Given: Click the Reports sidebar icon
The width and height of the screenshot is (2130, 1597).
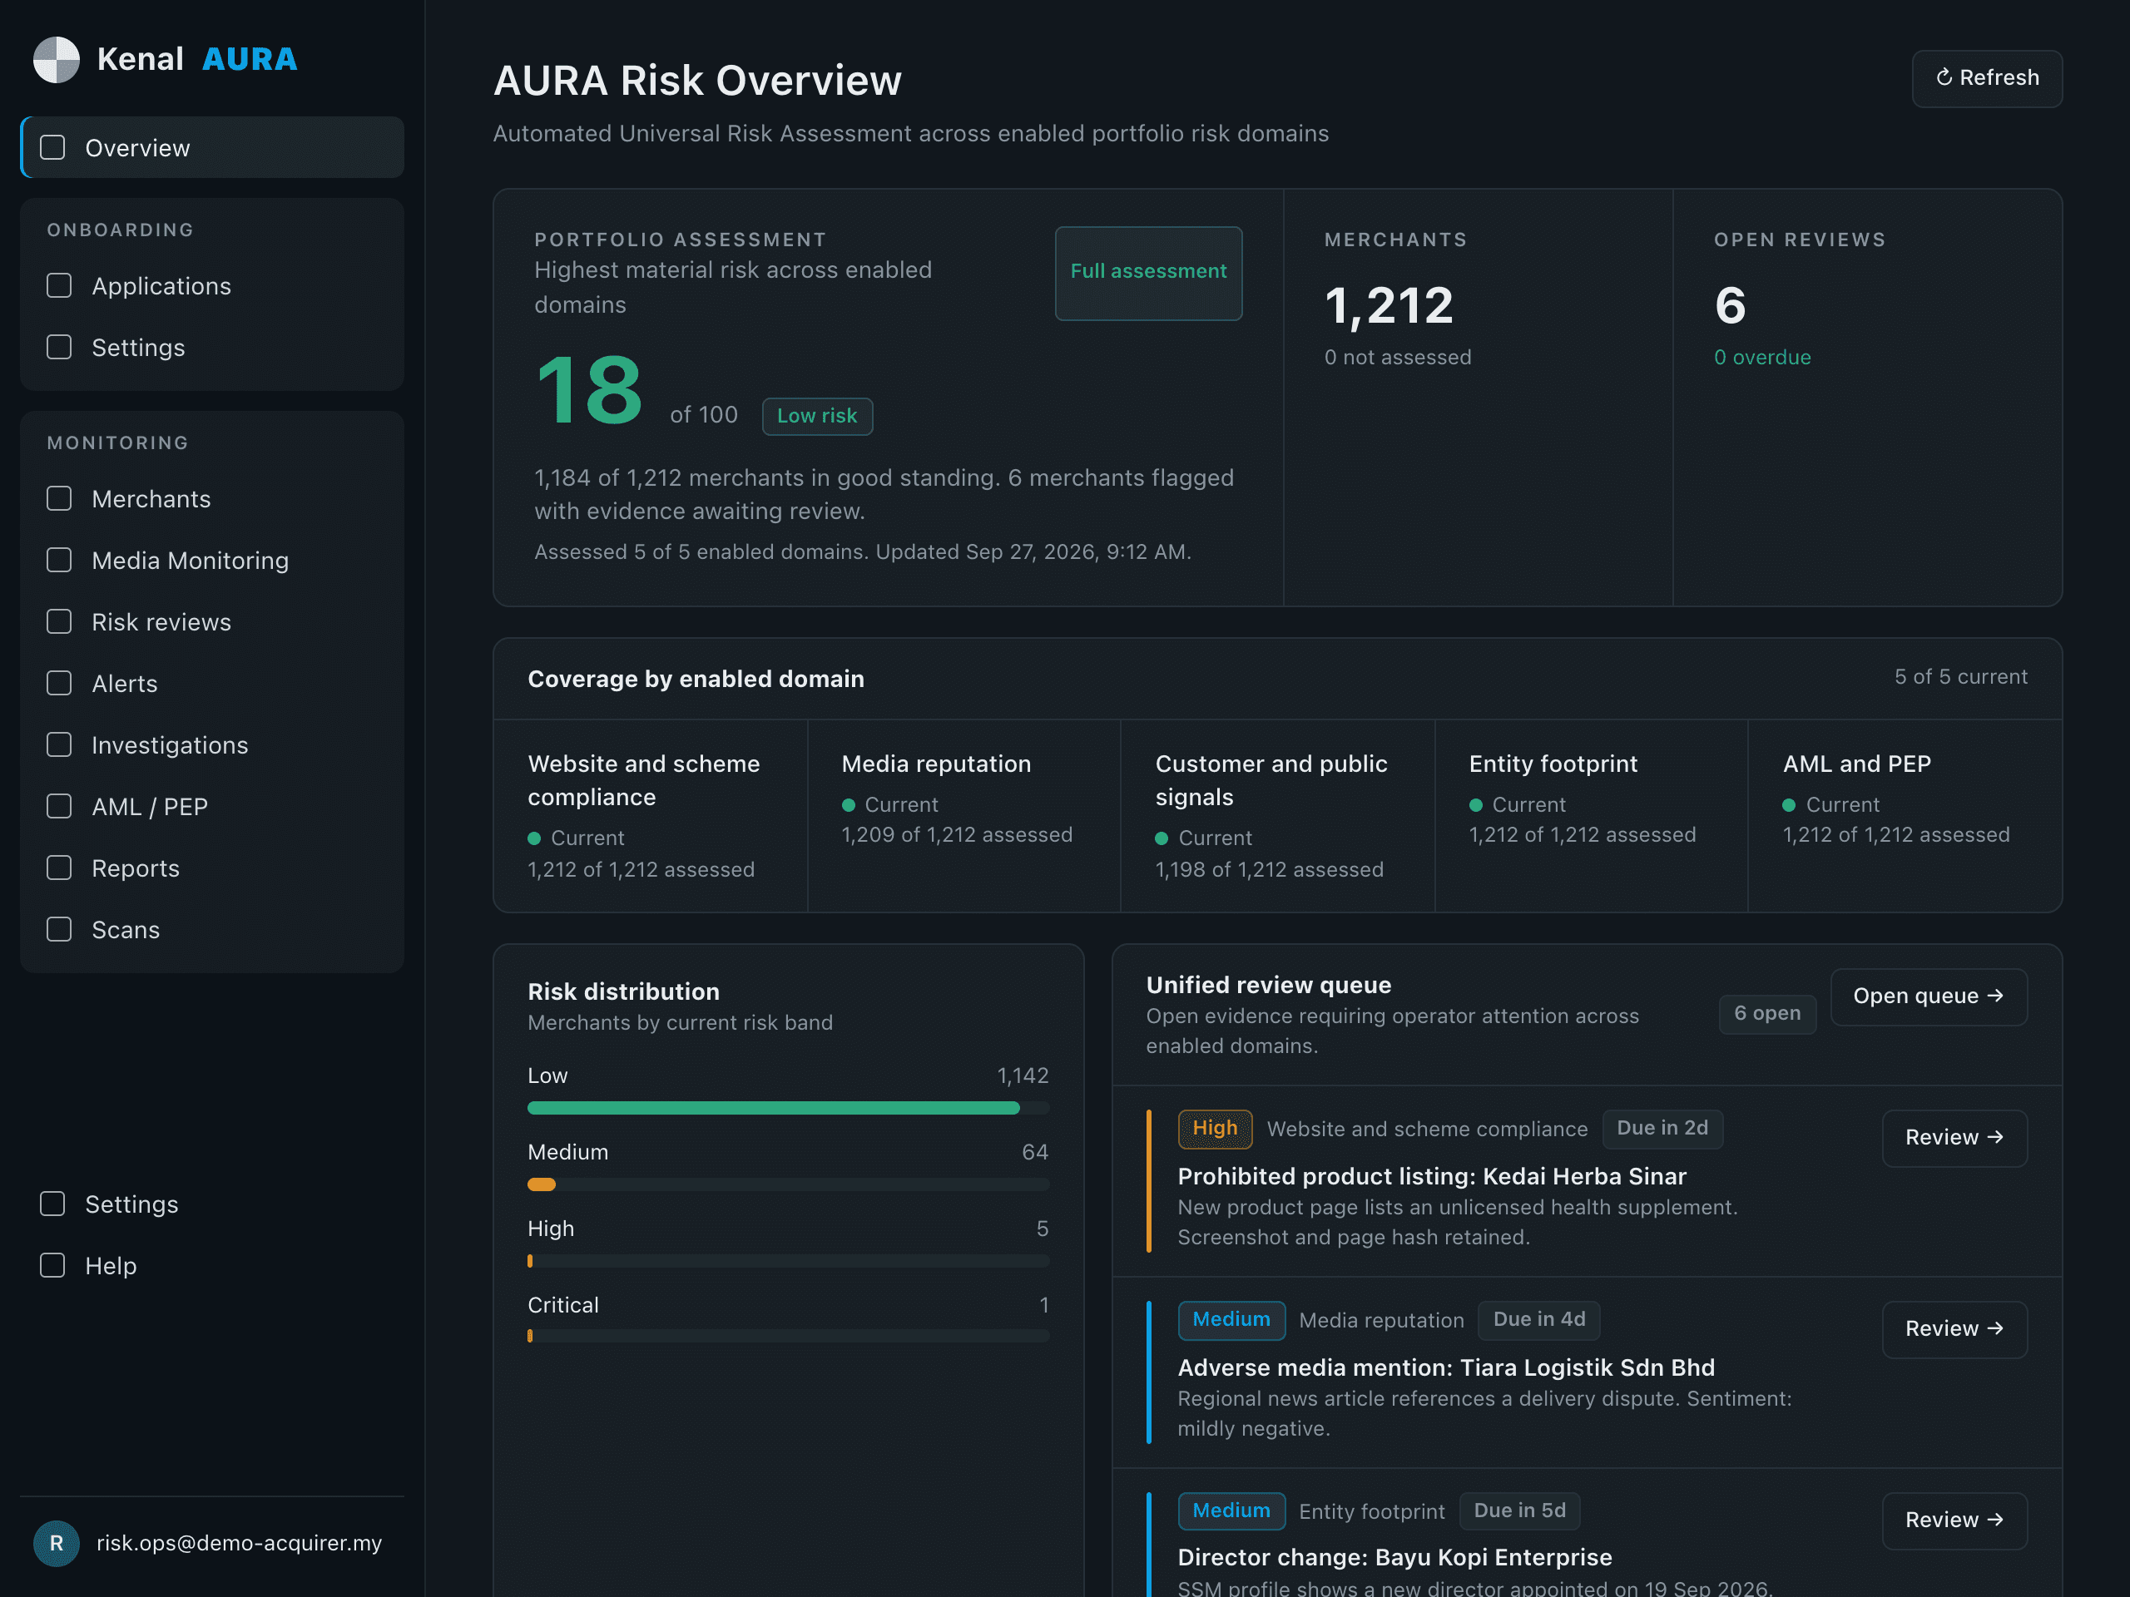Looking at the screenshot, I should tap(60, 868).
